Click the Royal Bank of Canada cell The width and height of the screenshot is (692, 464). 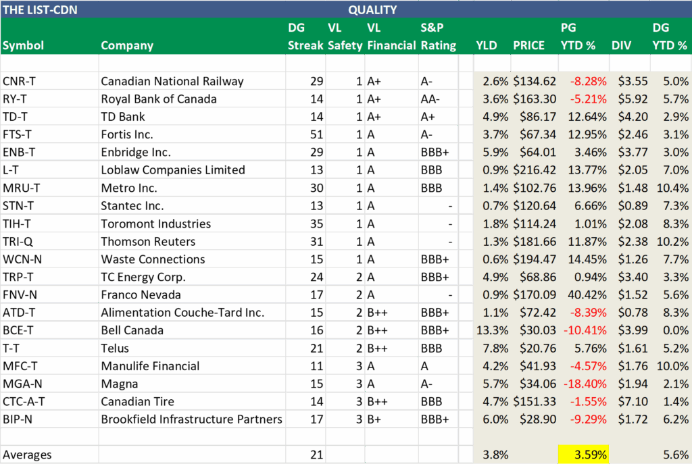click(193, 99)
